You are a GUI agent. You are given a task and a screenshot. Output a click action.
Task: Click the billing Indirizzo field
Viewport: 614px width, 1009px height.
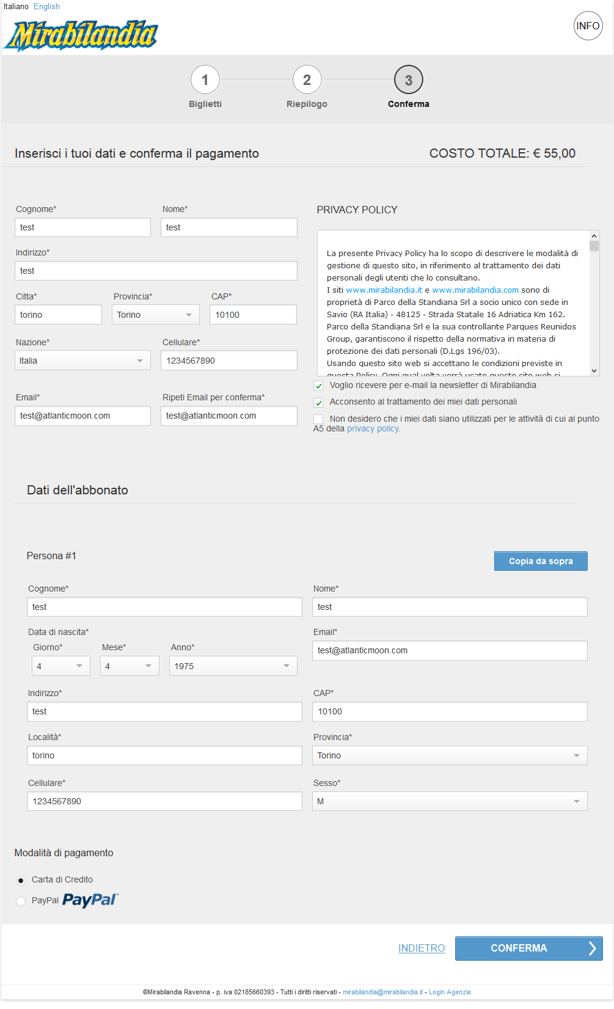156,271
